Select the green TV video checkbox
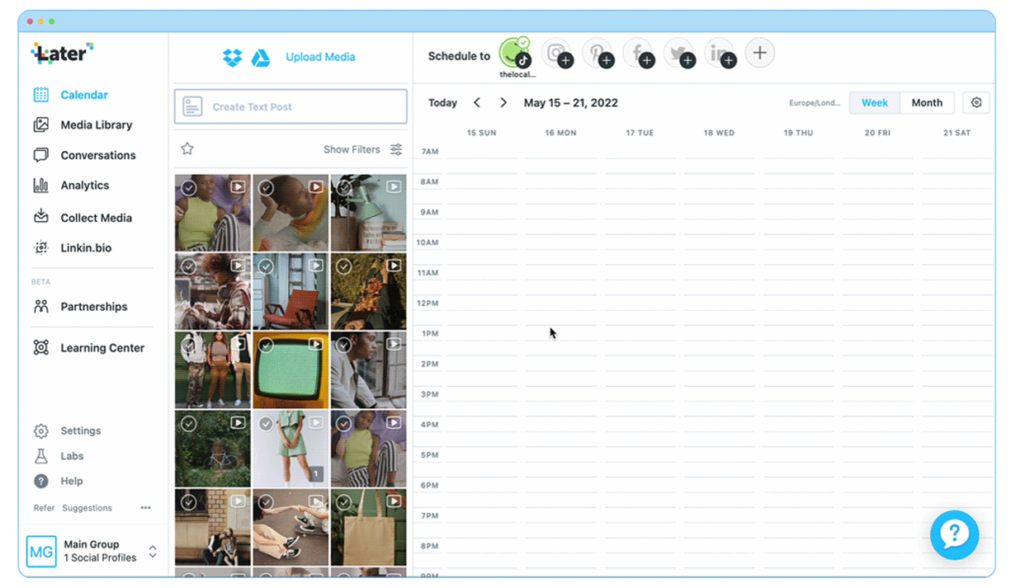This screenshot has height=588, width=1011. click(x=266, y=346)
